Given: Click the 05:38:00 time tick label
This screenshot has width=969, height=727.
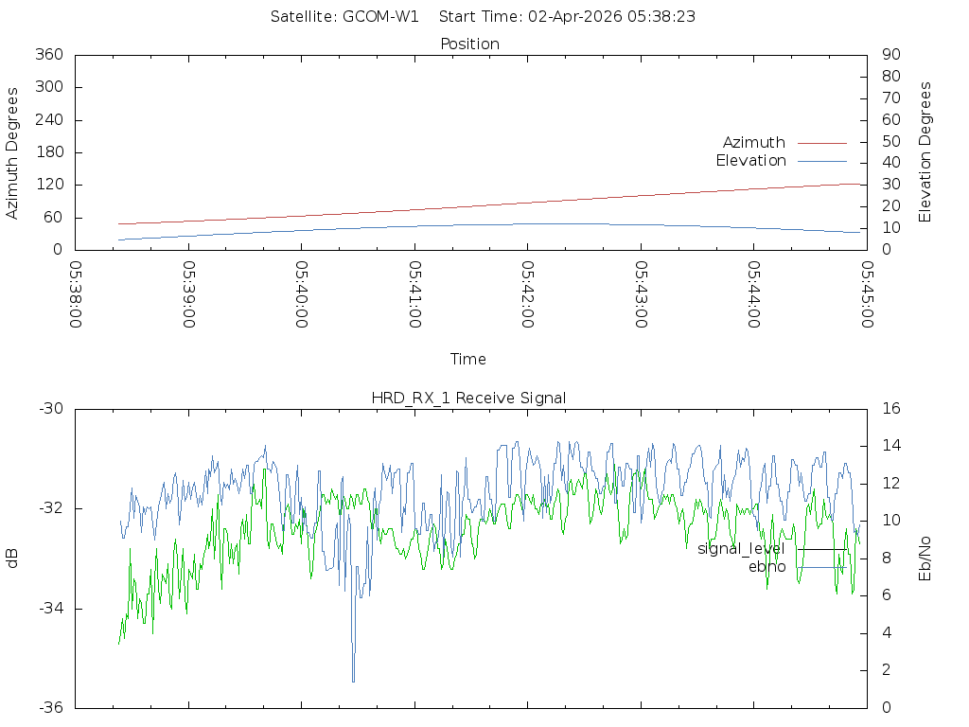Looking at the screenshot, I should click(76, 294).
